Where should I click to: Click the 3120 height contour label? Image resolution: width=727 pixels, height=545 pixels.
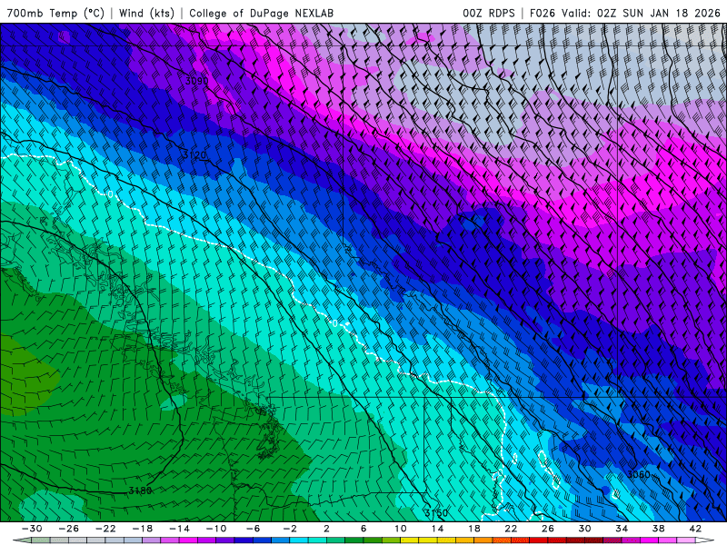(x=194, y=154)
